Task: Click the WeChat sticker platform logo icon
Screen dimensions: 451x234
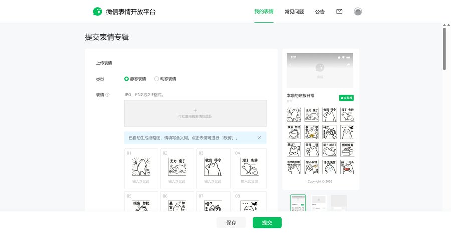Action: [x=98, y=11]
